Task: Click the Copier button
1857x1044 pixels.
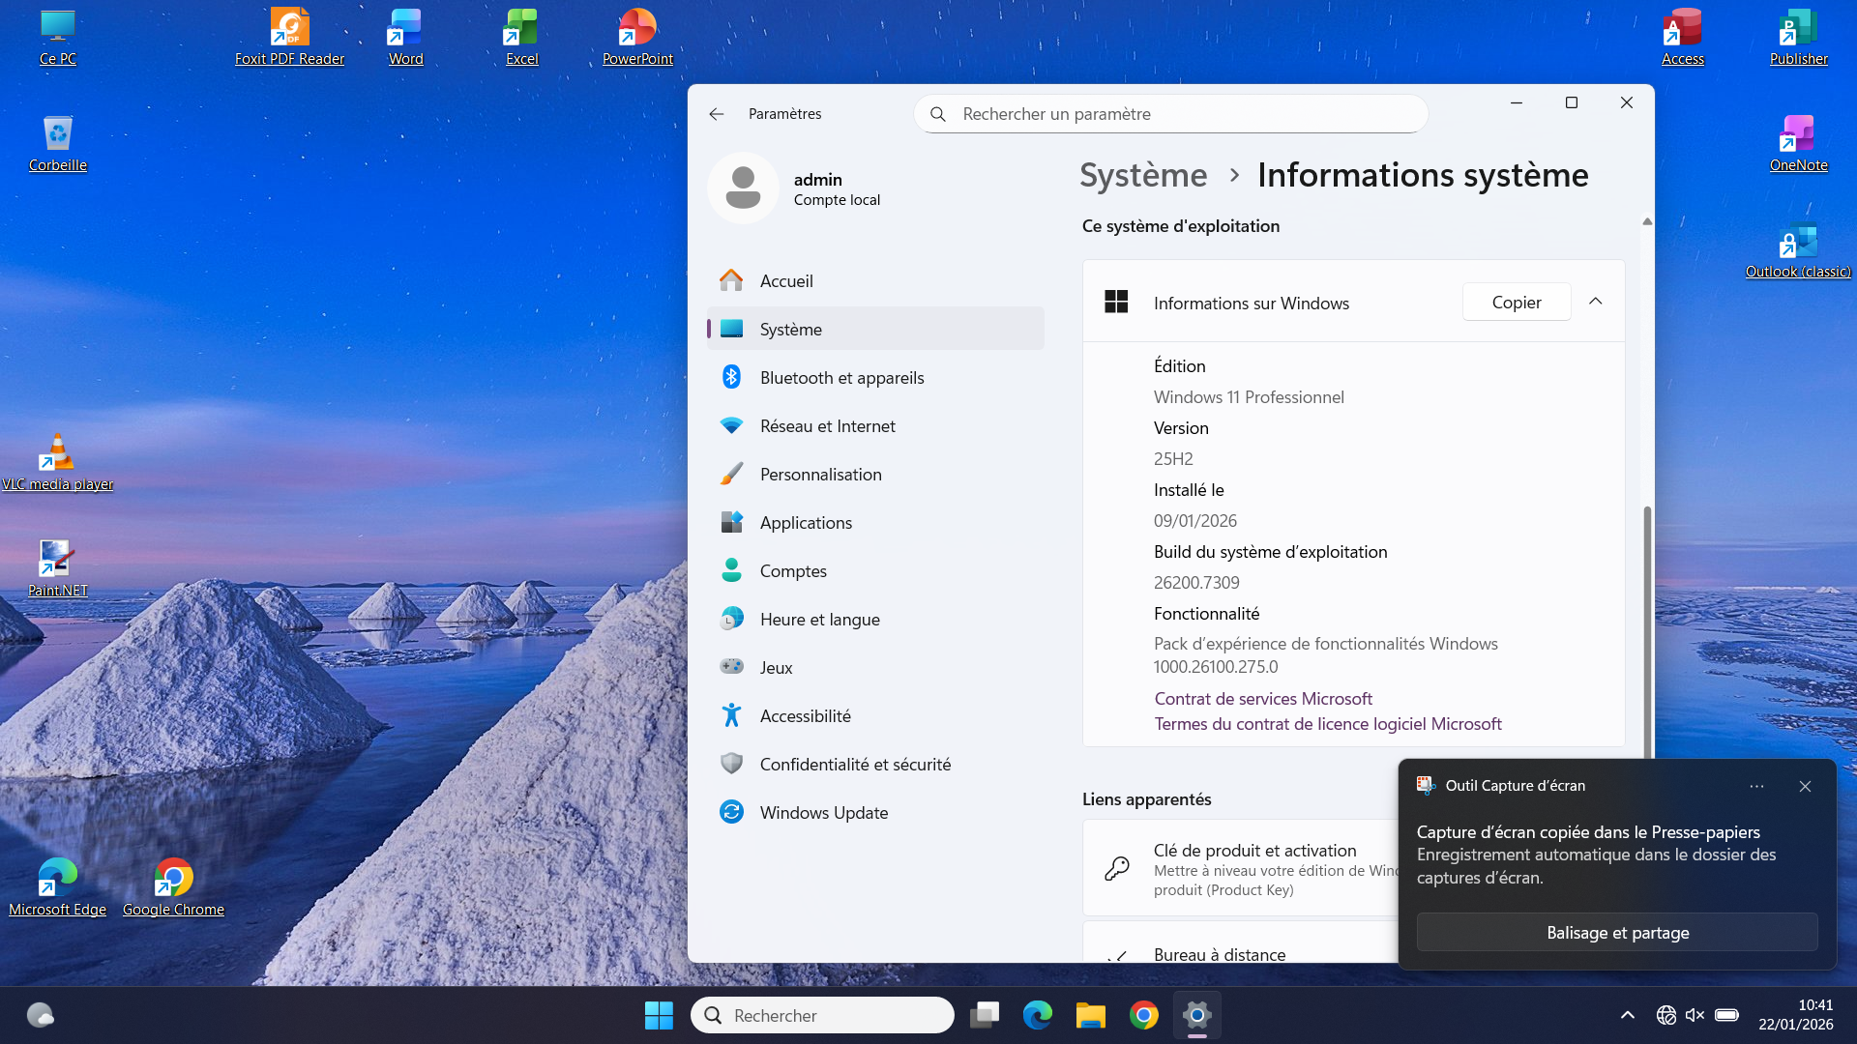Action: (1517, 302)
